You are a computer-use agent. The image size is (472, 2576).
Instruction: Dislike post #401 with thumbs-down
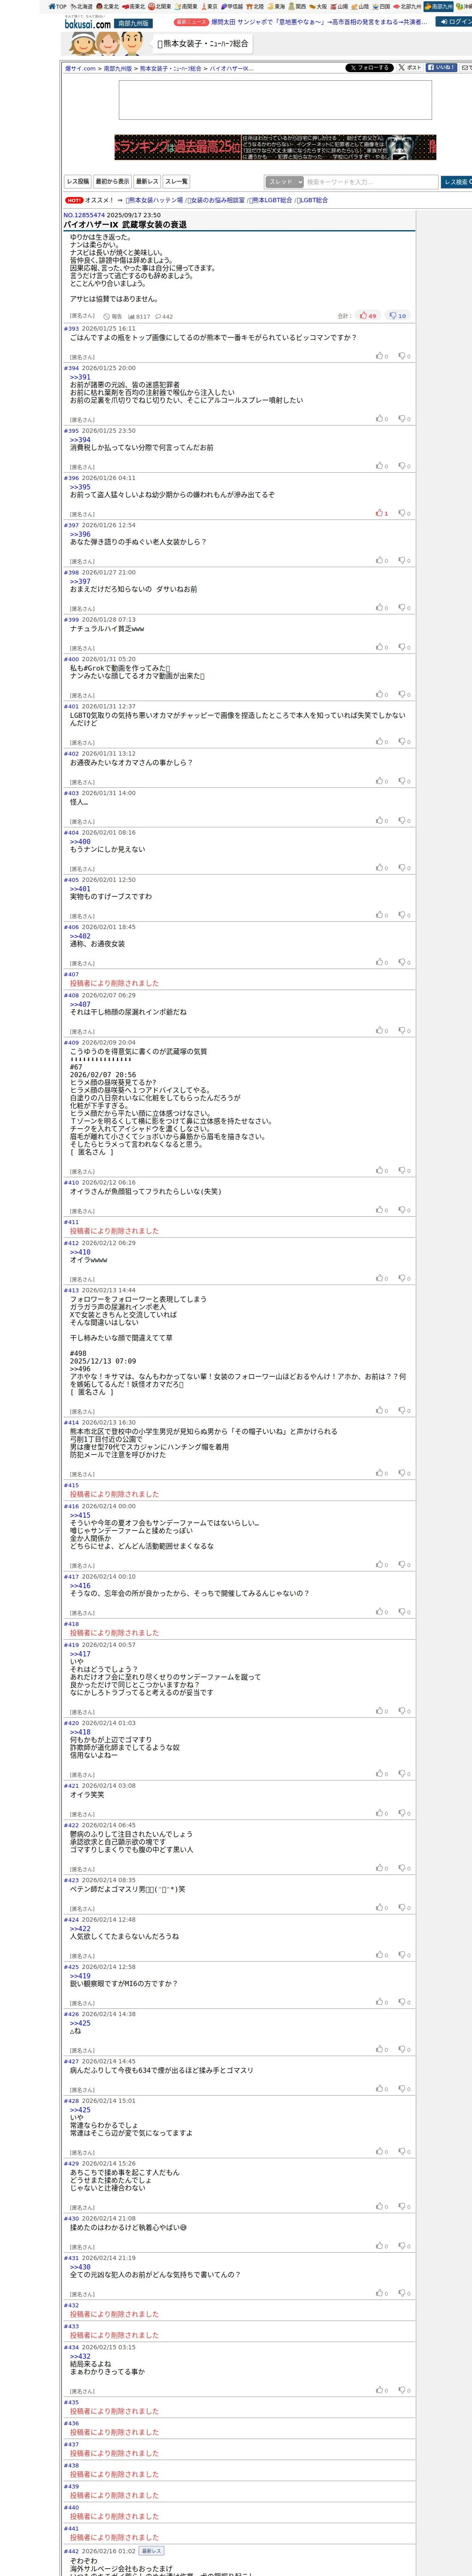coord(404,742)
